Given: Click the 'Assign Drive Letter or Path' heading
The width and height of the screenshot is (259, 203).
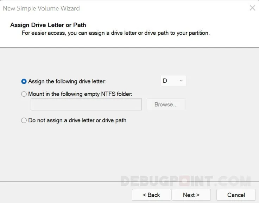Looking at the screenshot, I should point(48,25).
